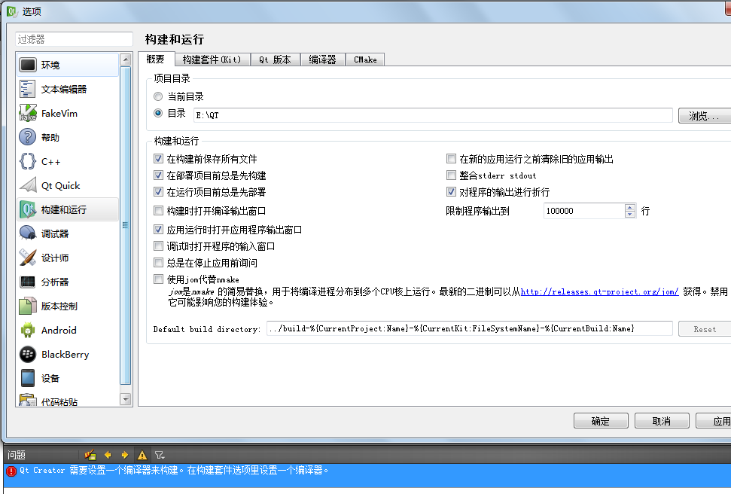Click the Qt logo in 选项 title bar
This screenshot has height=494, width=731.
point(12,11)
